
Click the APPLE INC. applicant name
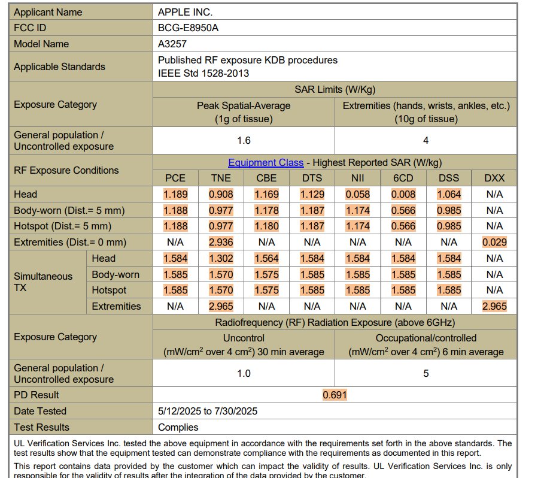point(185,12)
